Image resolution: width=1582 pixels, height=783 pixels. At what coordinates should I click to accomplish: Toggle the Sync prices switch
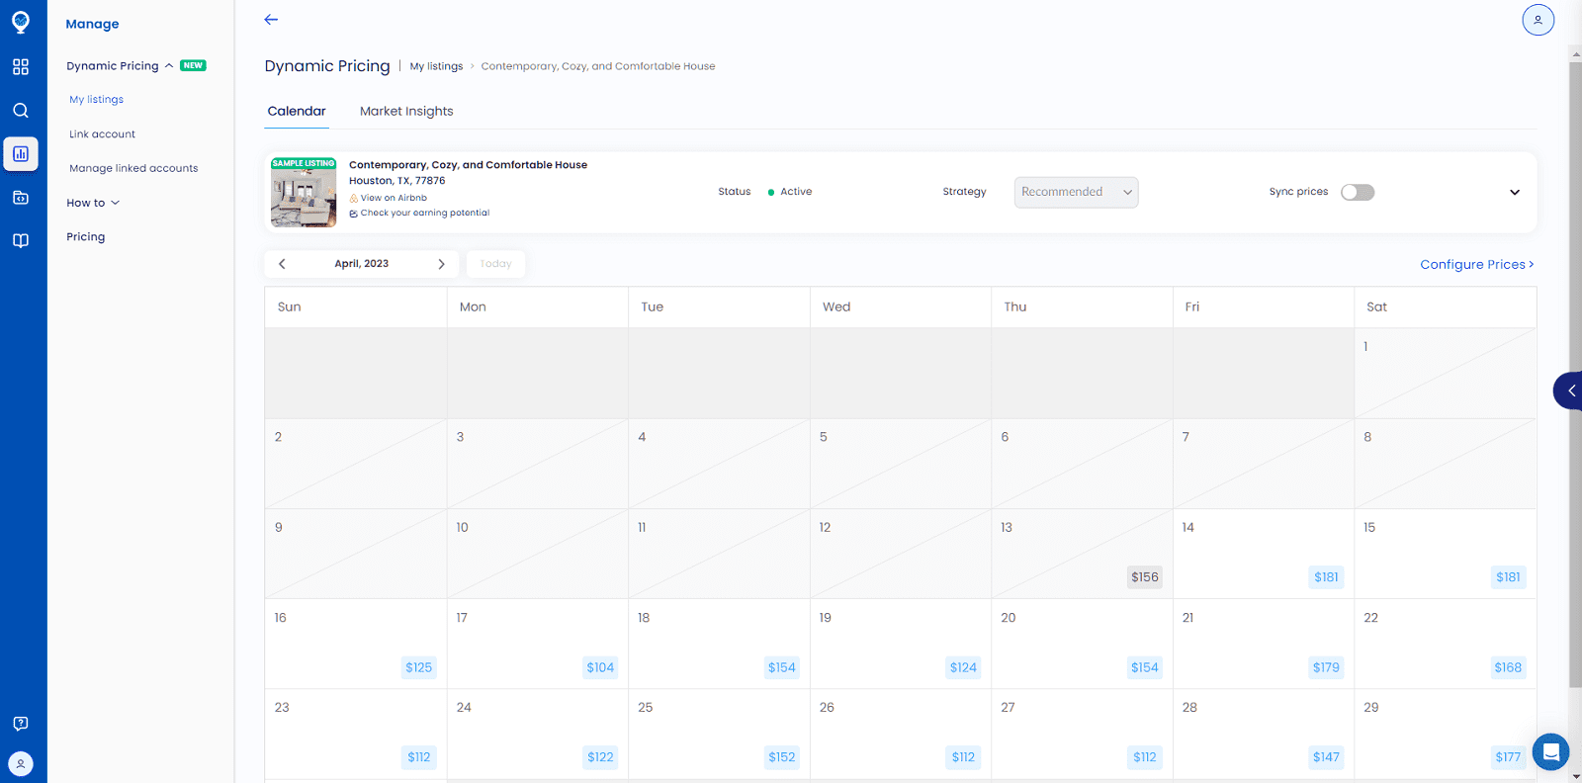pyautogui.click(x=1357, y=193)
